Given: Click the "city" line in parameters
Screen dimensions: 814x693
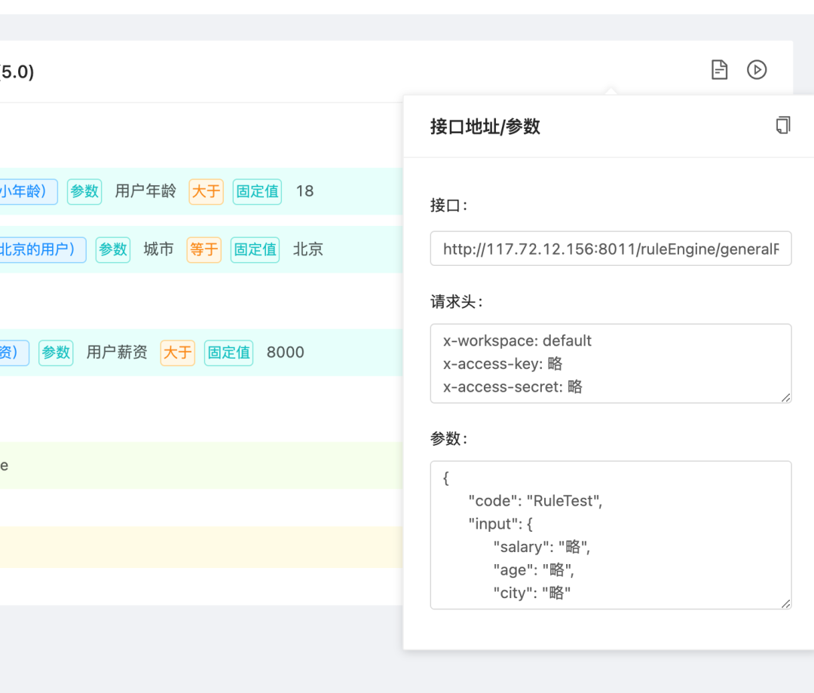Looking at the screenshot, I should click(x=531, y=593).
